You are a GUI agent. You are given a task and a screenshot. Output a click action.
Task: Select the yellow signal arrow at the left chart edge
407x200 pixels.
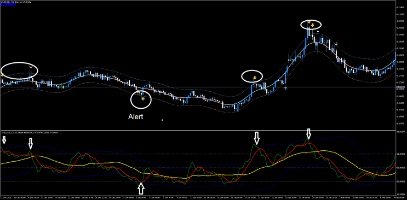coord(2,75)
